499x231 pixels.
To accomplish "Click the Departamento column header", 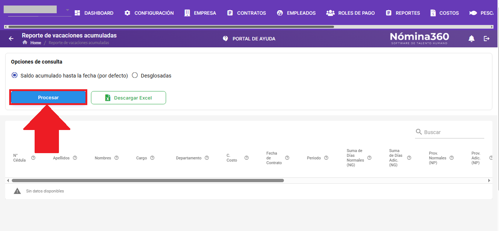I will [189, 158].
